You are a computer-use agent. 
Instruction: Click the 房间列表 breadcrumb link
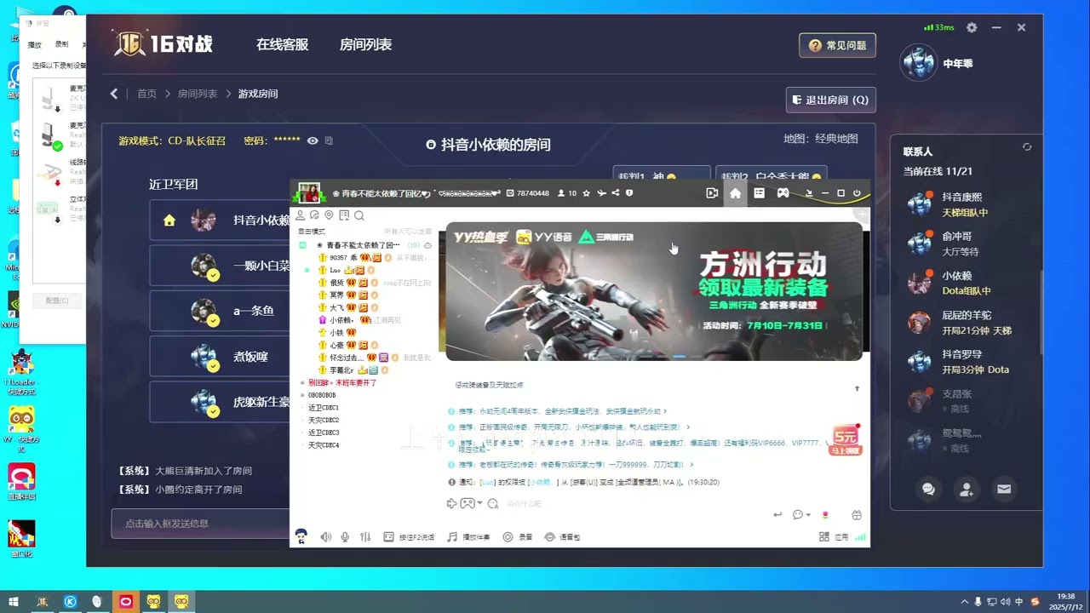[198, 94]
